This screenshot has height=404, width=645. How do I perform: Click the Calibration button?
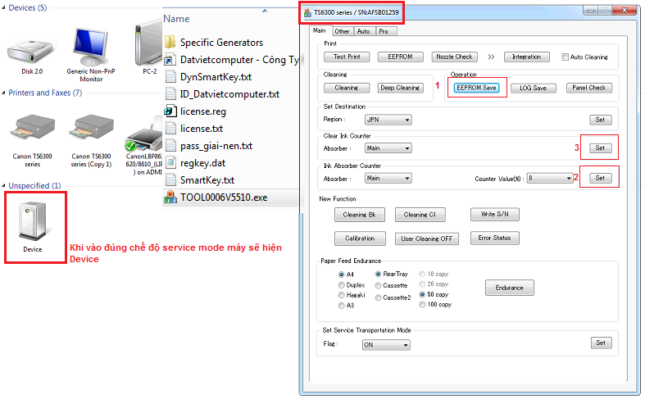(x=360, y=238)
